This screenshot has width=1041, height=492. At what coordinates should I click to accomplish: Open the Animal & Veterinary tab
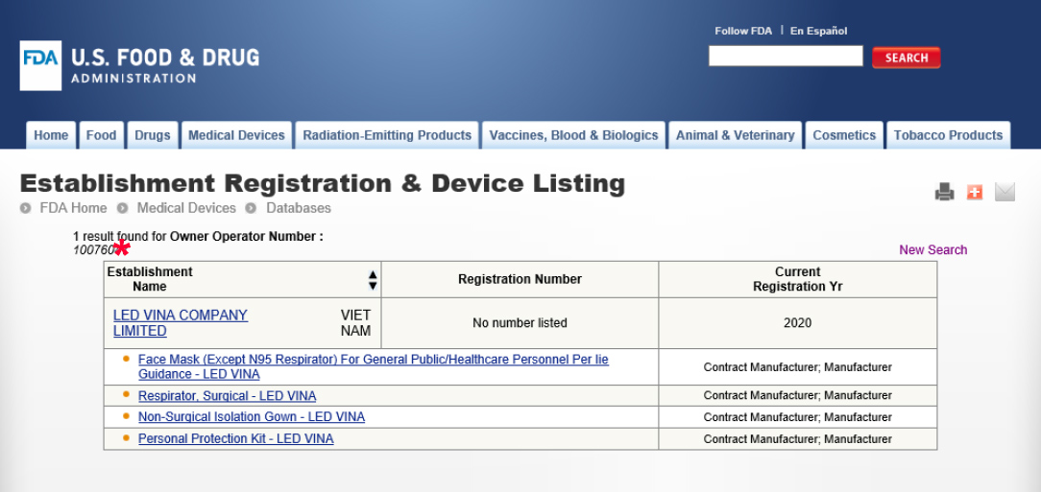(x=735, y=135)
